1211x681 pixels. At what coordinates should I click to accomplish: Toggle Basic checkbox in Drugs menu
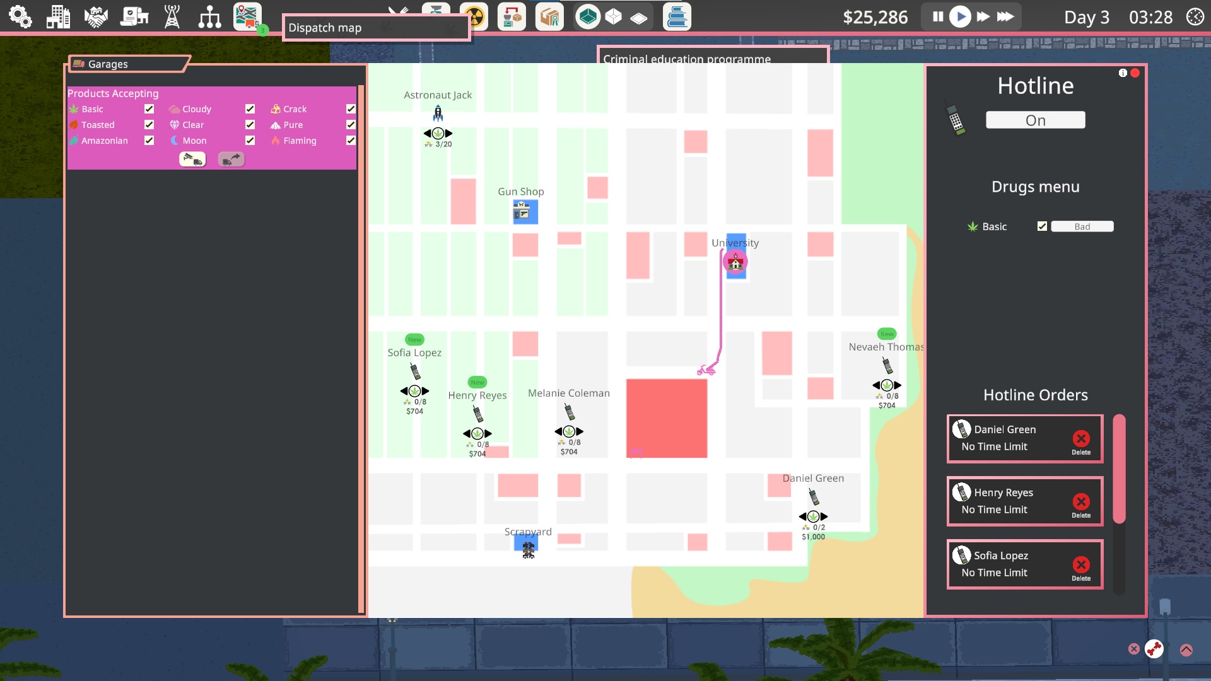[1042, 226]
